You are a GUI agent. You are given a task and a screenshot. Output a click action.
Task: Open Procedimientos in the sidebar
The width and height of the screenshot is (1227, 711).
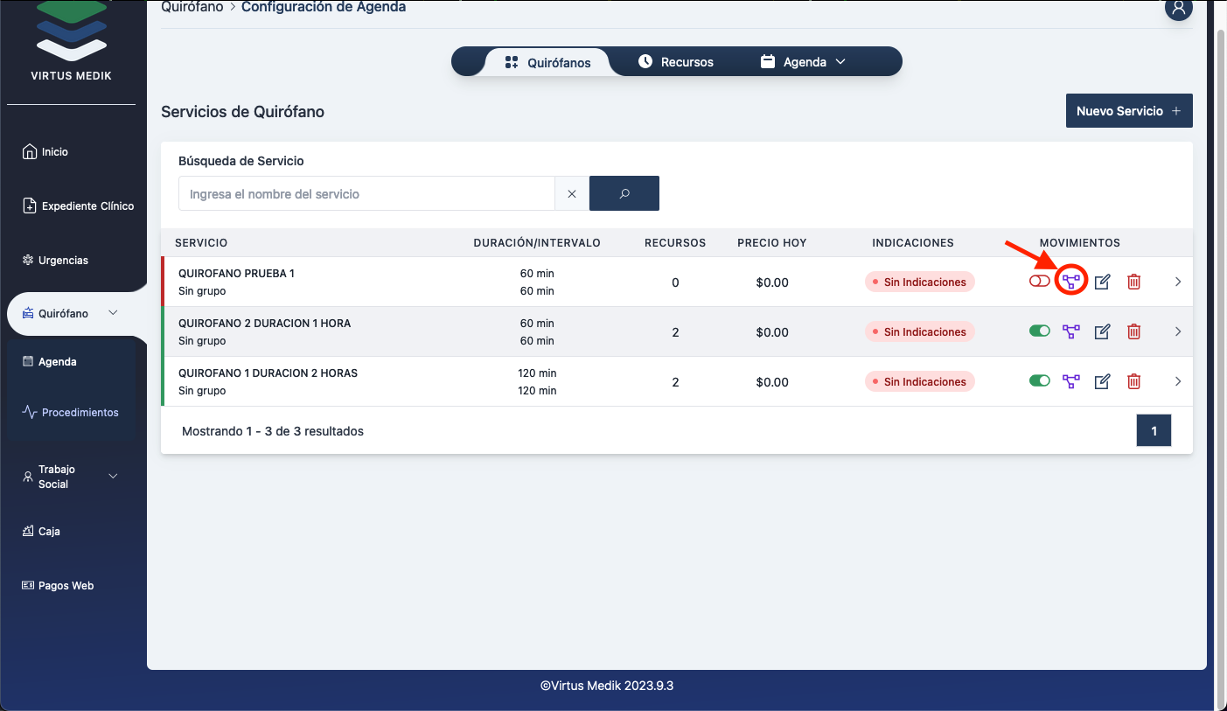(x=80, y=412)
